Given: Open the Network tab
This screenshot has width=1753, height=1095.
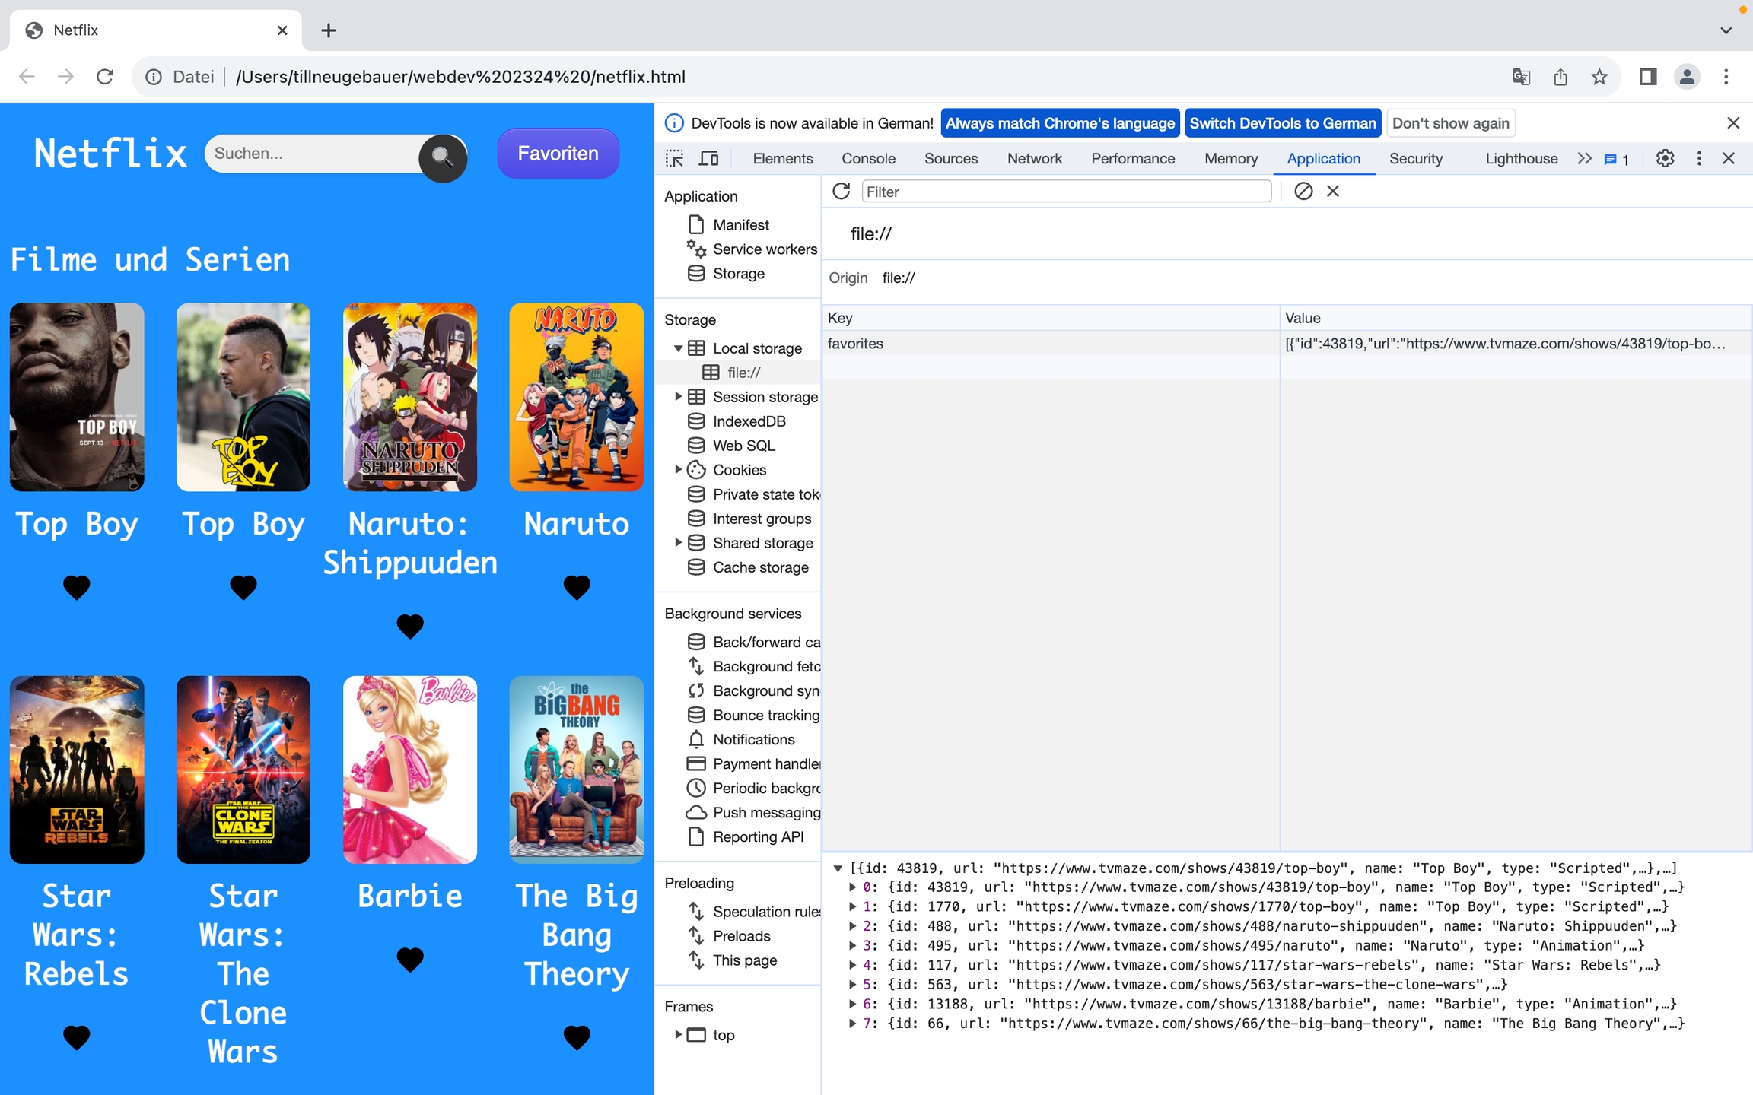Looking at the screenshot, I should tap(1034, 158).
